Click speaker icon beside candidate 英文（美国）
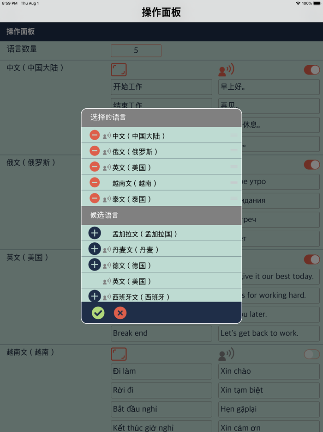 pyautogui.click(x=106, y=281)
